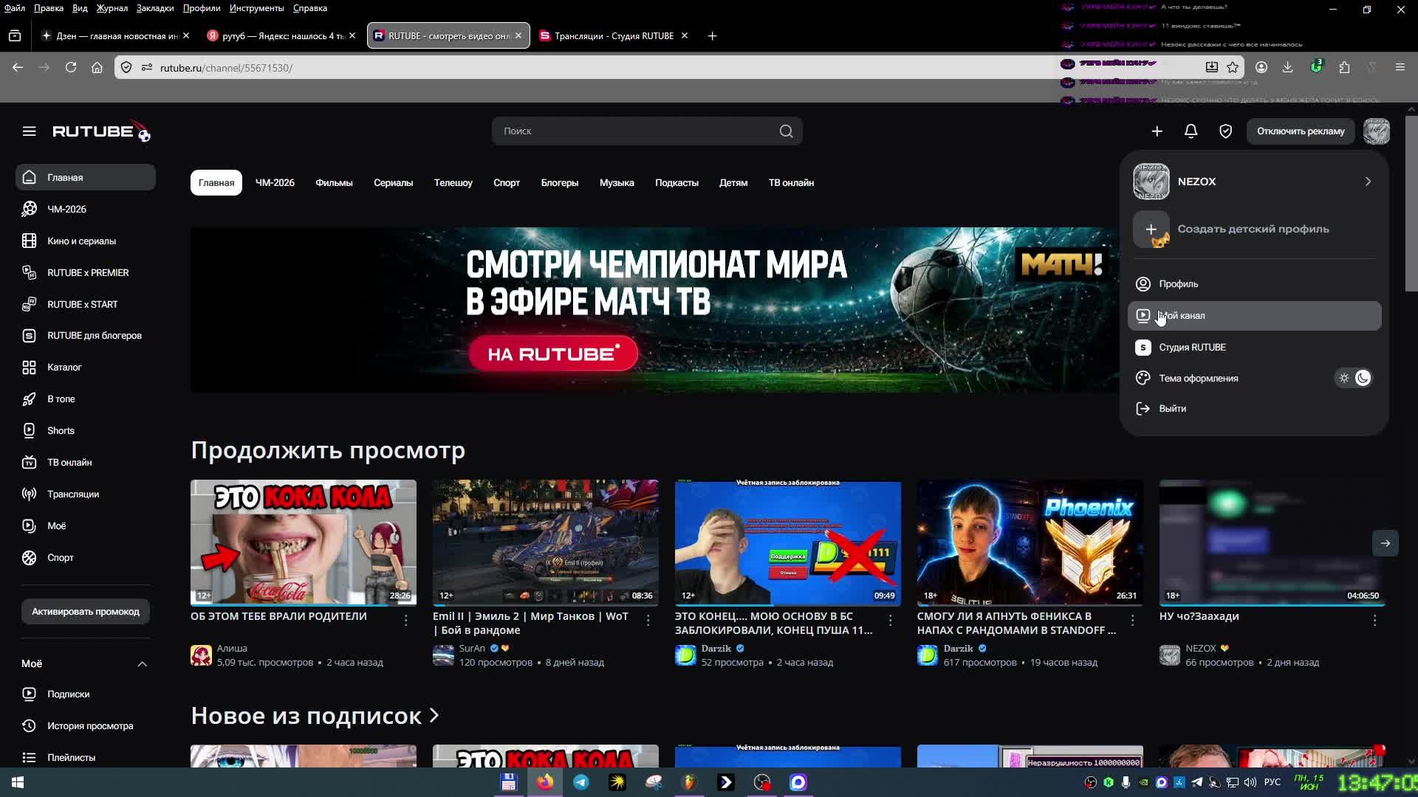Switch to the Сериалы tab
1418x797 pixels.
click(393, 183)
